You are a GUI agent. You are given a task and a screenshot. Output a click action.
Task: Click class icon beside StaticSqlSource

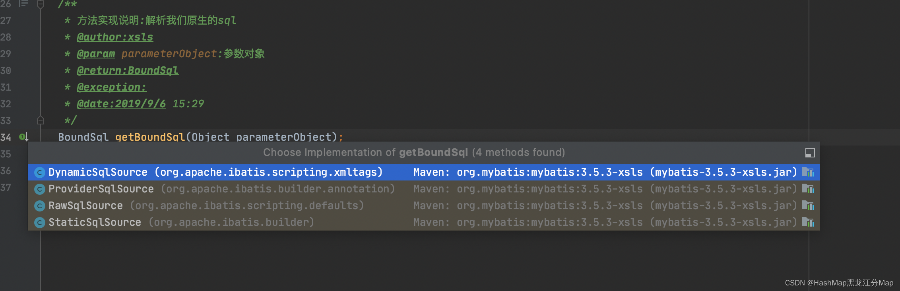click(39, 223)
